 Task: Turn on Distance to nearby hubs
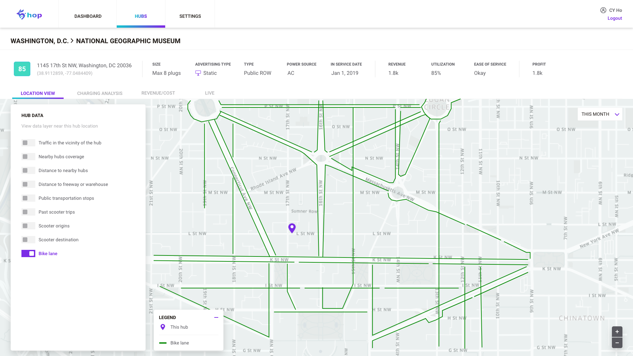[28, 170]
